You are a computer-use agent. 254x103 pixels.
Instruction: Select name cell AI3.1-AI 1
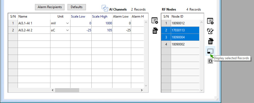pos(34,23)
